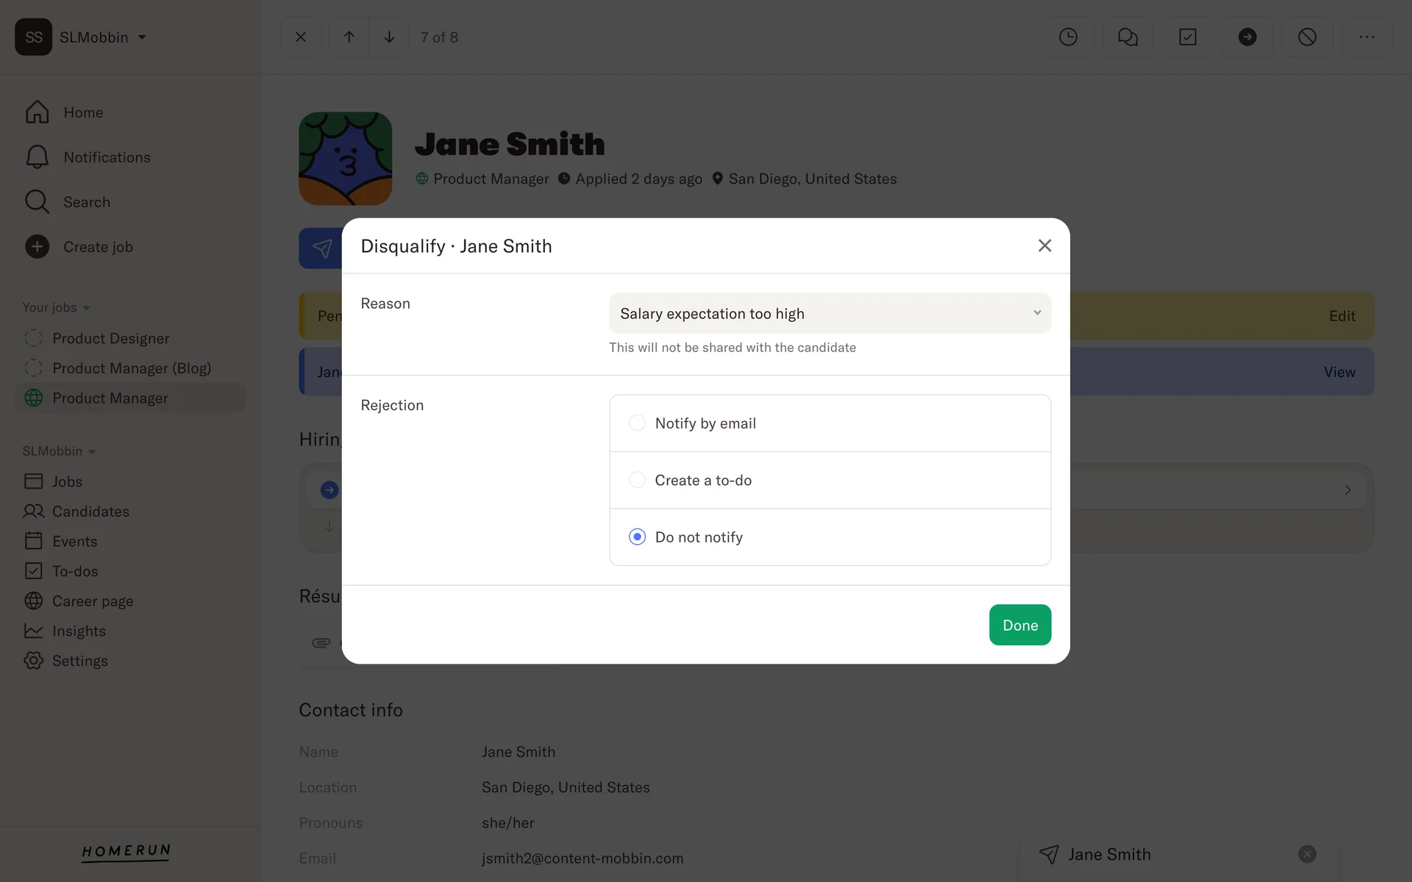Open the comments chat bubble icon
Image resolution: width=1412 pixels, height=882 pixels.
coord(1127,37)
